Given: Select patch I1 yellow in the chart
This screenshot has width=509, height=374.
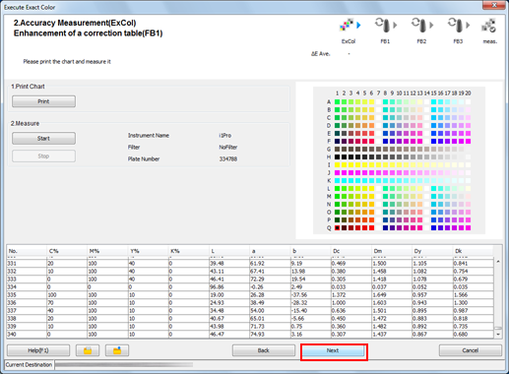Looking at the screenshot, I should (337, 164).
